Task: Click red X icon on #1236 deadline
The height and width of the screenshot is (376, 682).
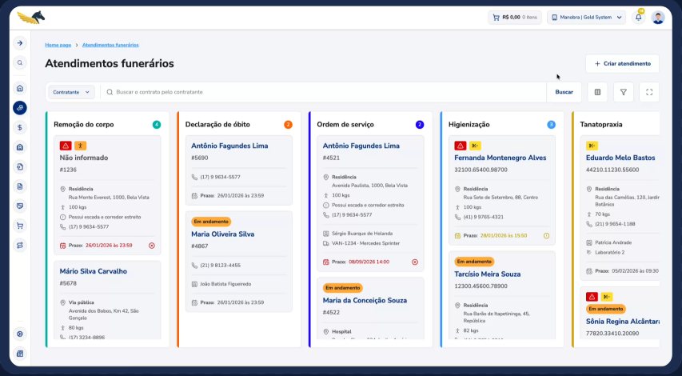Action: tap(152, 246)
